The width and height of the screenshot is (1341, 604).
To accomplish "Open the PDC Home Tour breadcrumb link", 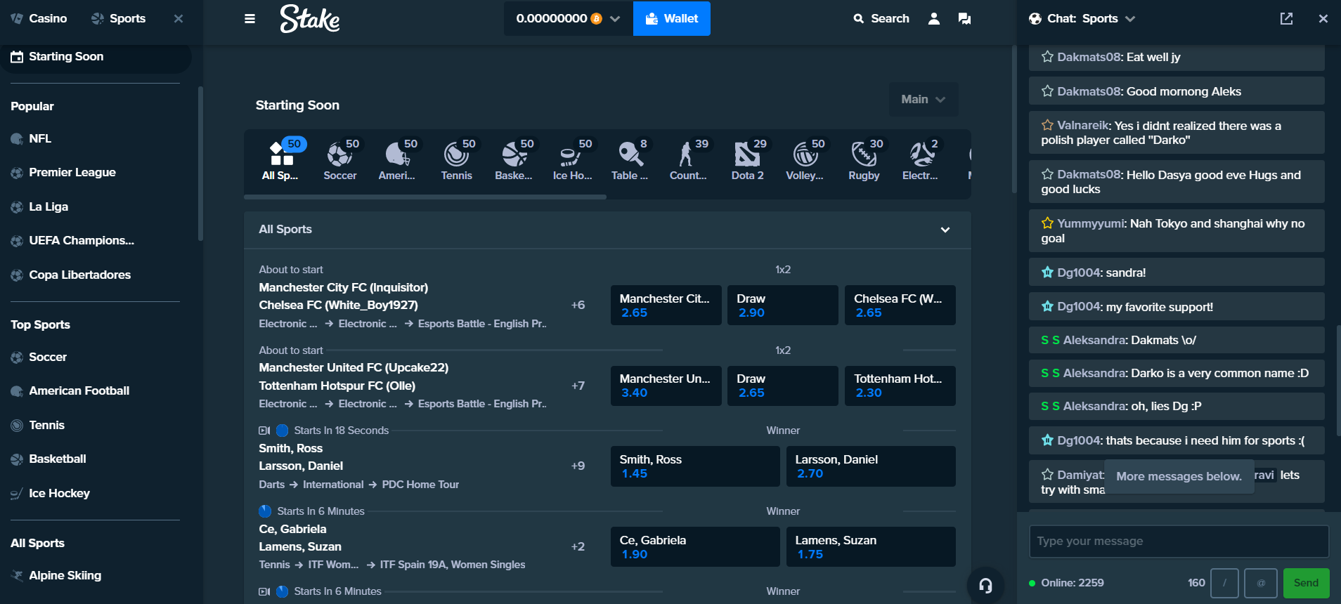I will [420, 485].
